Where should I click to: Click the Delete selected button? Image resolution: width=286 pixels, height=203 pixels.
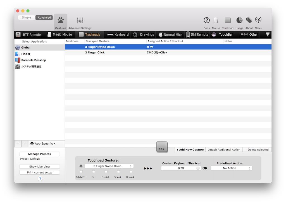[x=257, y=150]
